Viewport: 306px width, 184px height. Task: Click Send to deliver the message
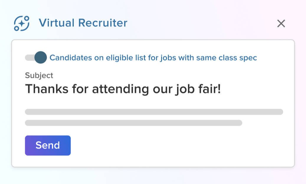click(x=48, y=145)
